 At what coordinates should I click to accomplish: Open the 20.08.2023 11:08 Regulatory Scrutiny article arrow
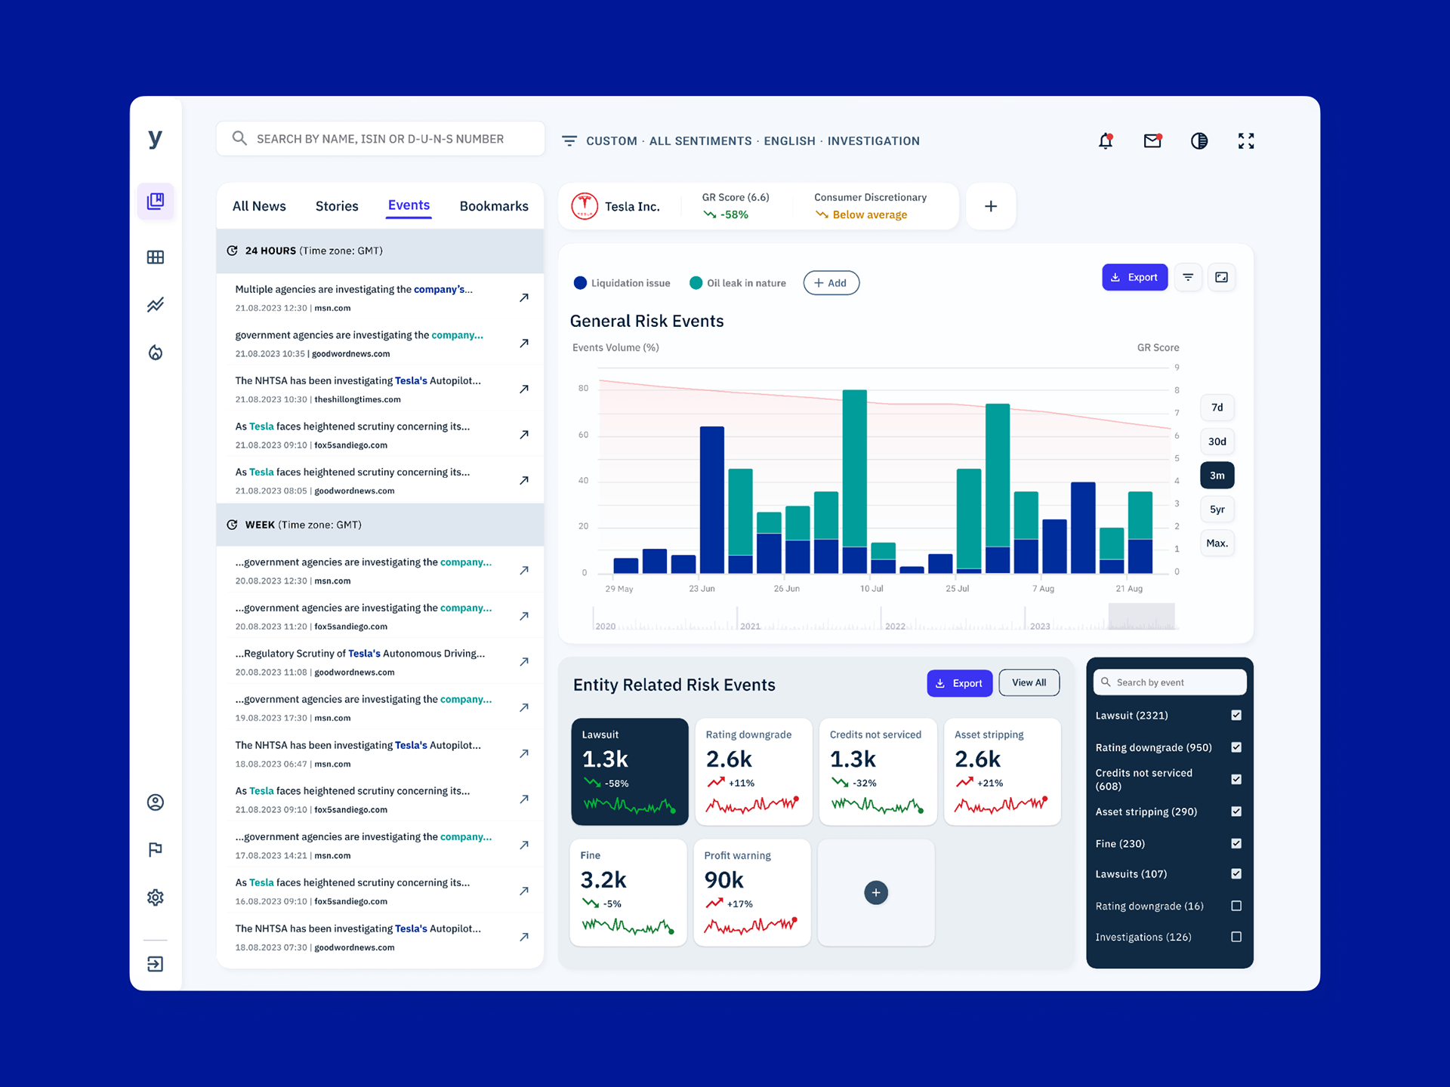[x=524, y=662]
